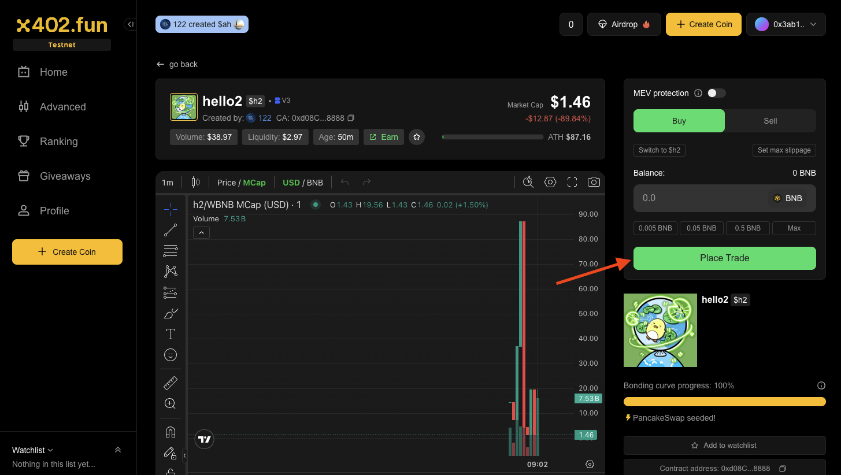
Task: Open fullscreen chart mode
Action: click(x=572, y=183)
